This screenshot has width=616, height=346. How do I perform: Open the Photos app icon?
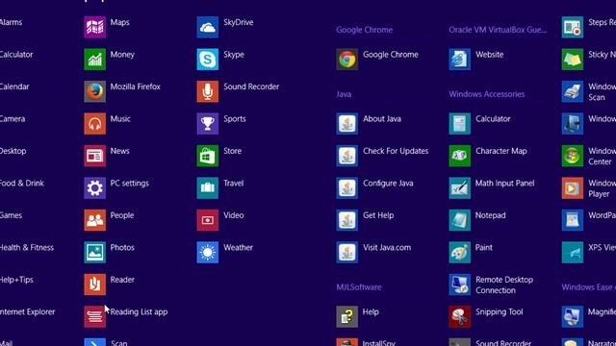pyautogui.click(x=94, y=252)
